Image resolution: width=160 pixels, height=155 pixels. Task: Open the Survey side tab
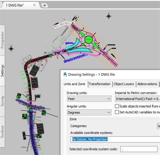2,101
